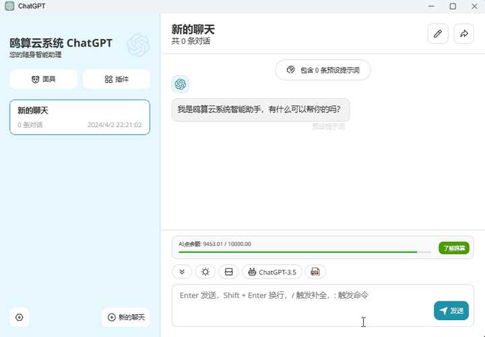Click the ChatGPT app icon in title bar
The height and width of the screenshot is (337, 485).
(9, 6)
